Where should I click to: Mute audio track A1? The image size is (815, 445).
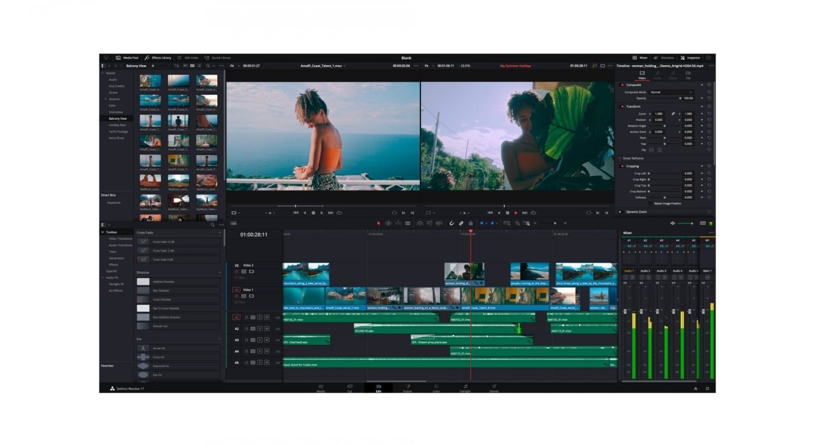pos(267,317)
